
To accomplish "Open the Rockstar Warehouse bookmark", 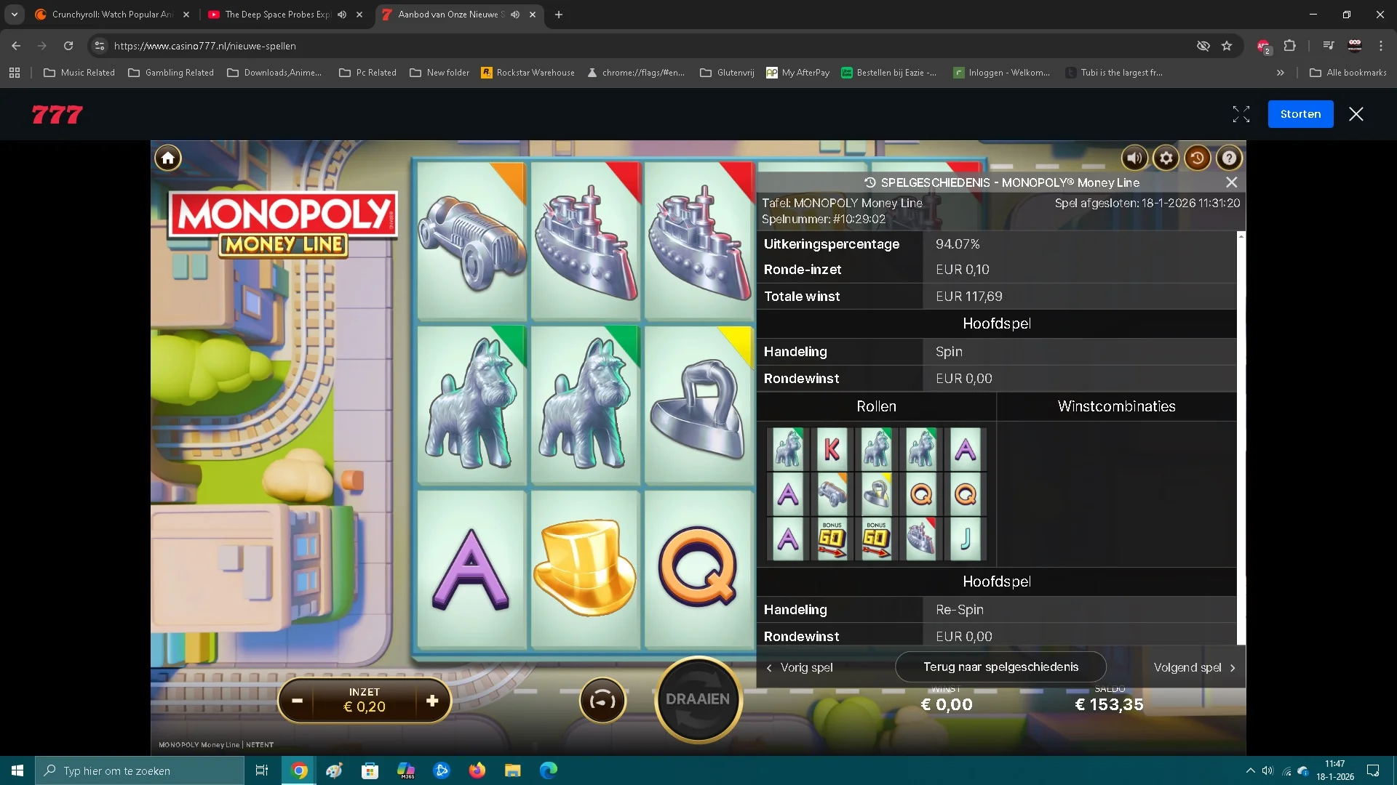I will pos(528,73).
